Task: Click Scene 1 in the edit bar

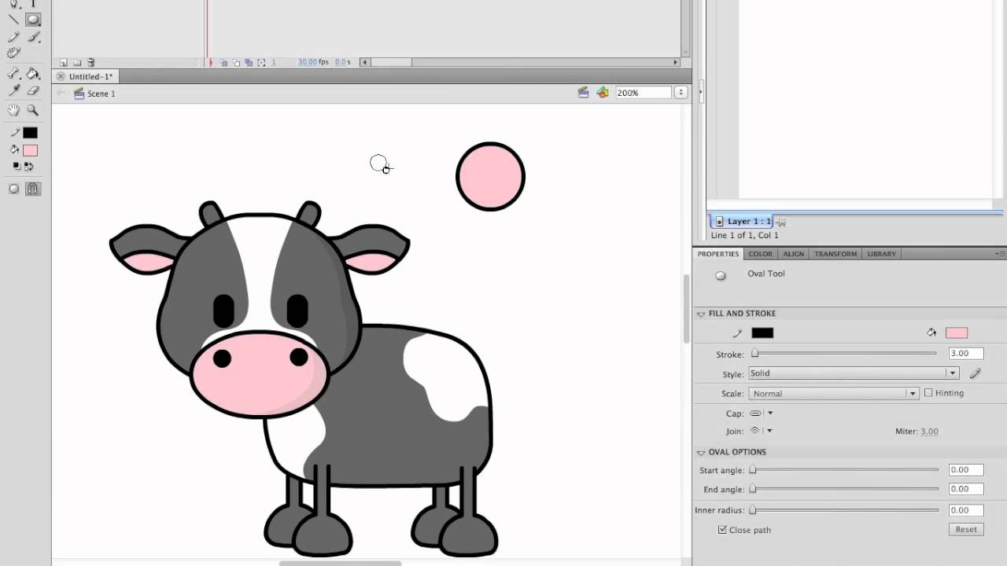Action: point(101,94)
